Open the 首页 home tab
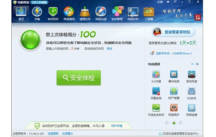Screen dimensions: 216x137 pyautogui.click(x=21, y=14)
